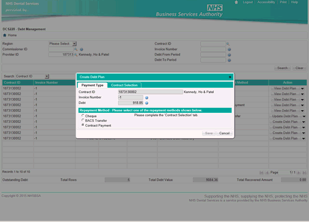Image resolution: width=309 pixels, height=222 pixels.
Task: Expand the first View Debt Plan action arrow
Action: (x=302, y=88)
